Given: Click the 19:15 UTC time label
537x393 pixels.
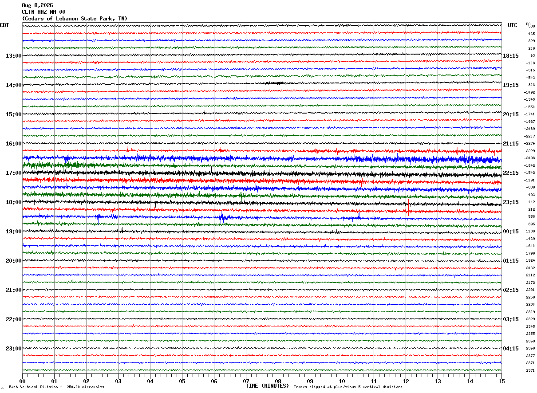Looking at the screenshot, I should (x=511, y=85).
